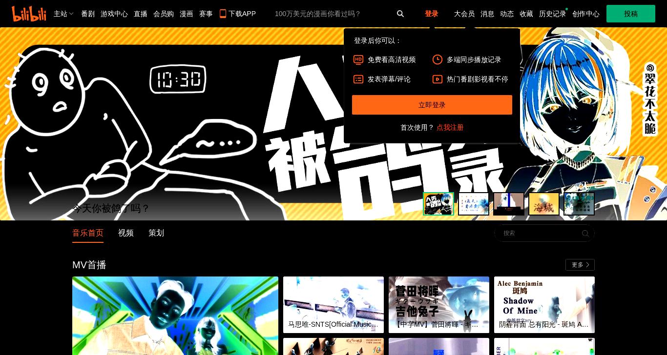Select the 海城 banner thumbnail
The height and width of the screenshot is (355, 667).
pos(544,204)
